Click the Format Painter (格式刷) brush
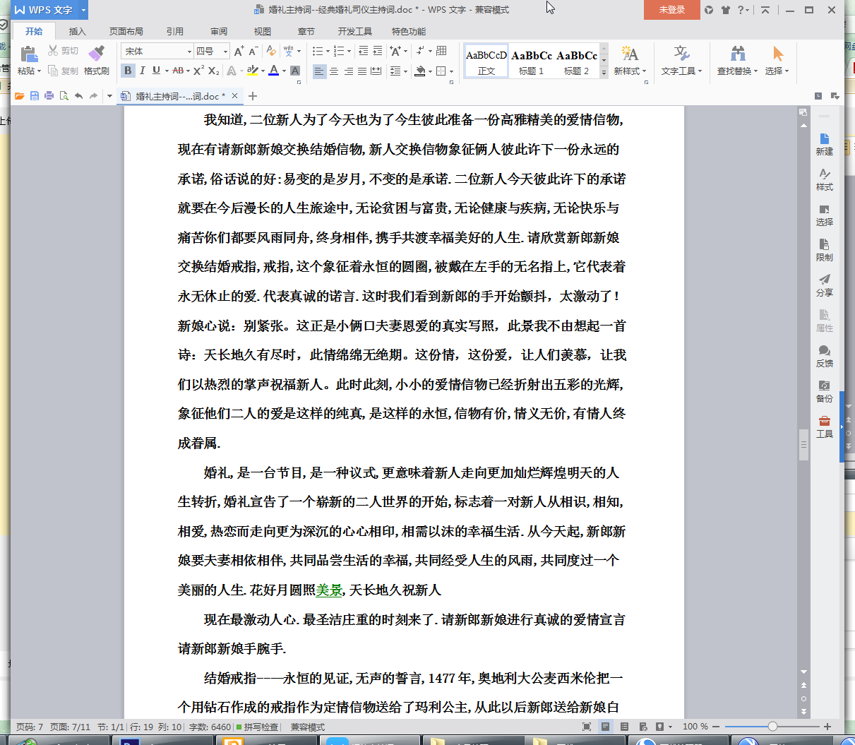 pyautogui.click(x=97, y=54)
